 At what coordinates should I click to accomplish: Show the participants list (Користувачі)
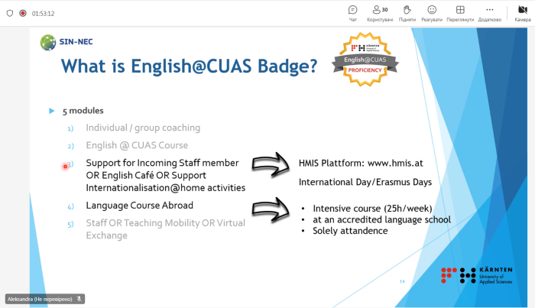(379, 11)
